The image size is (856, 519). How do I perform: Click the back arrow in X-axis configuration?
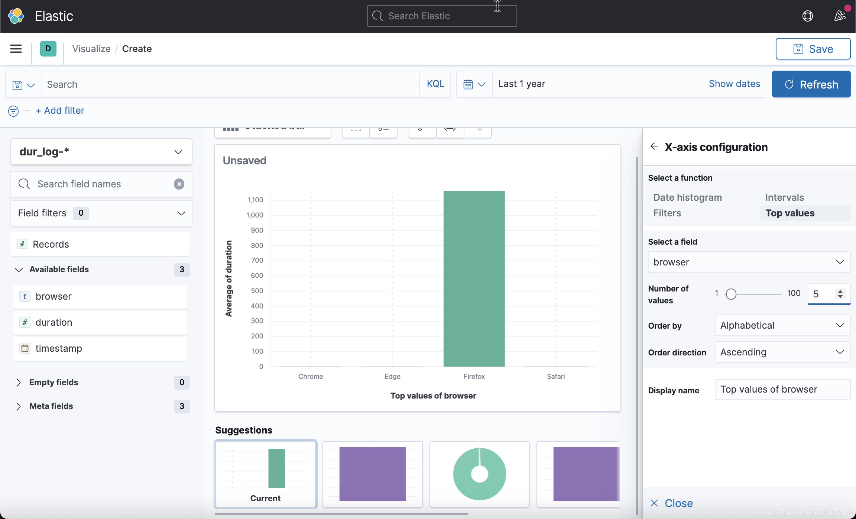(x=654, y=146)
